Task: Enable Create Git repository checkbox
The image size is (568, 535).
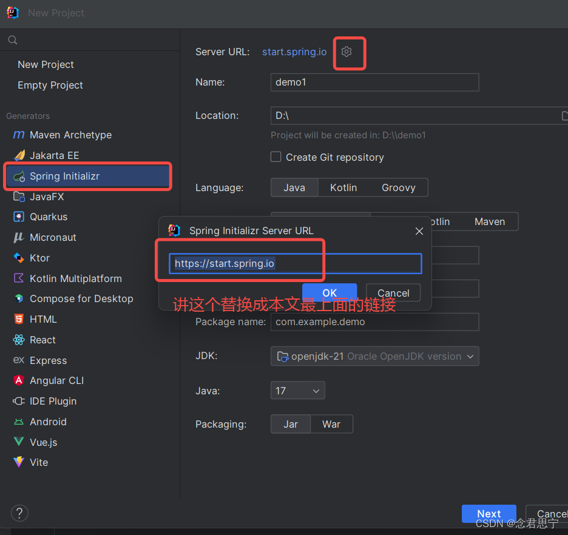Action: pos(276,157)
